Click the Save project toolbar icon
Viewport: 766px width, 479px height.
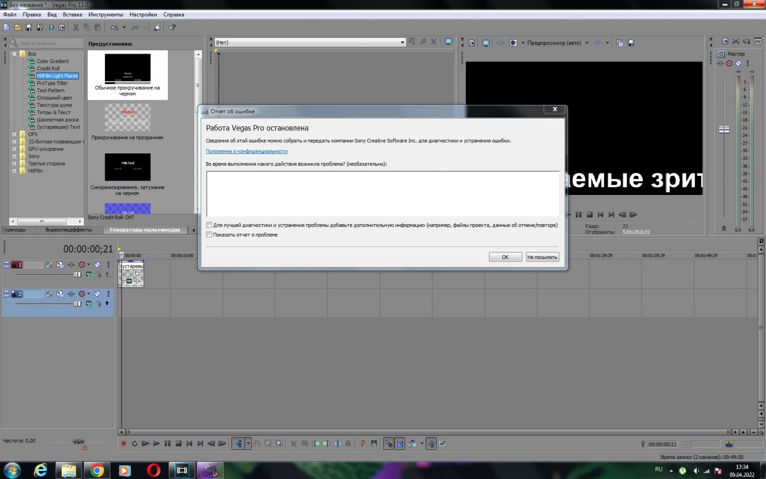29,28
